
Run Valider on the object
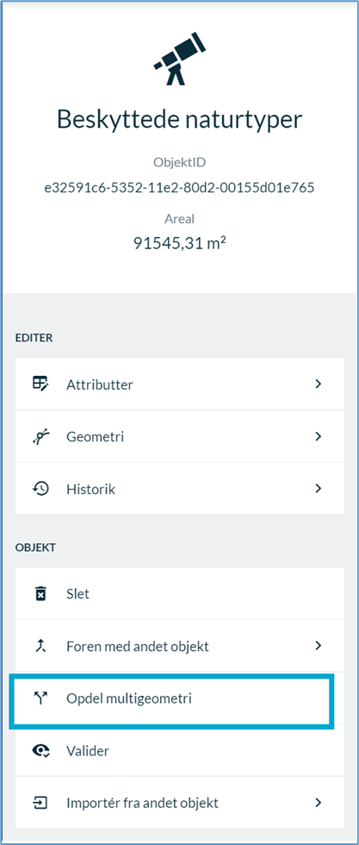point(180,751)
